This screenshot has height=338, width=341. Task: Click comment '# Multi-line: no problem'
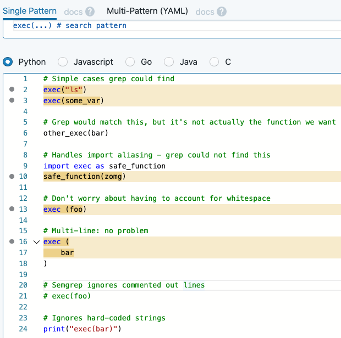(x=96, y=230)
